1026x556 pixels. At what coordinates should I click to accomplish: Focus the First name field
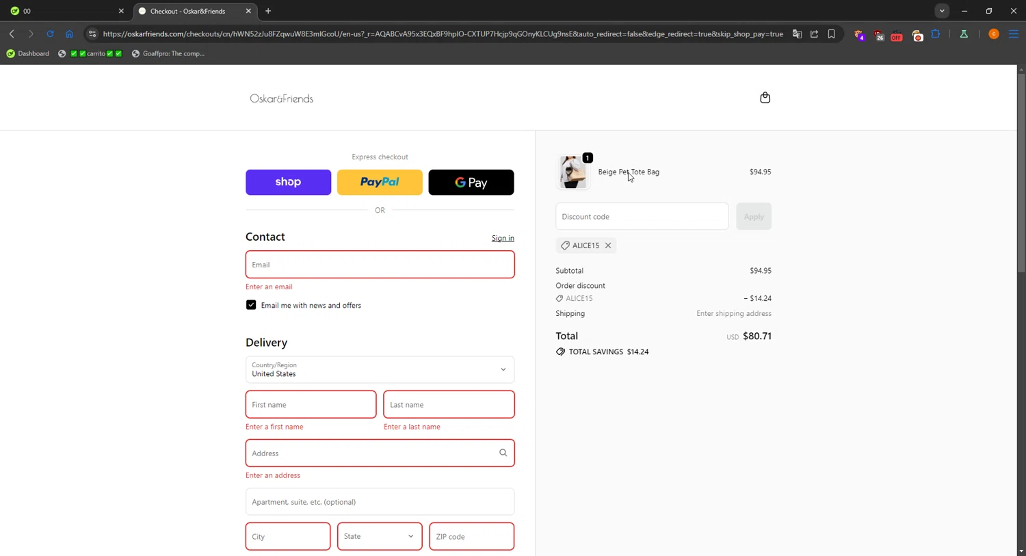pos(311,404)
